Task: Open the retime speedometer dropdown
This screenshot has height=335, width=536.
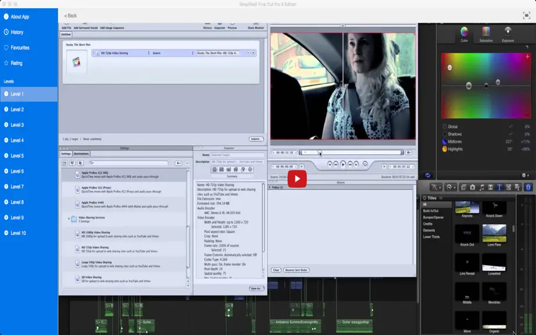Action: coord(451,187)
